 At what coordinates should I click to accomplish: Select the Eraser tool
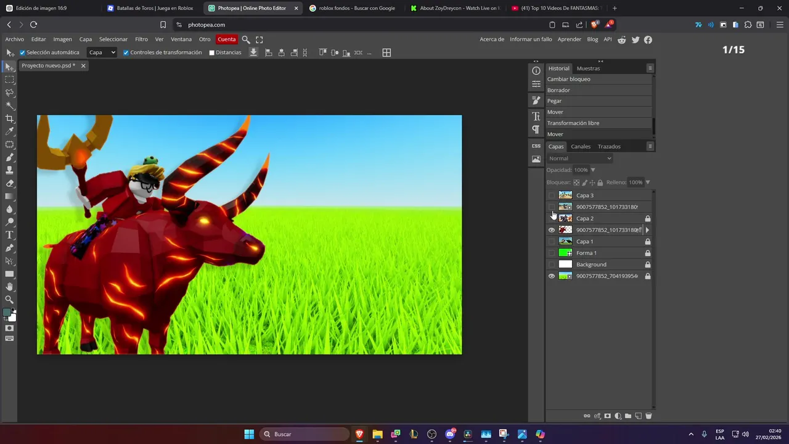[x=9, y=183]
